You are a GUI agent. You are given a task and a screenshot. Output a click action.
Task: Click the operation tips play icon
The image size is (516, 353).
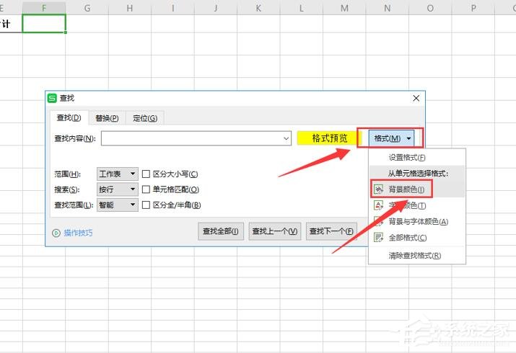point(56,233)
